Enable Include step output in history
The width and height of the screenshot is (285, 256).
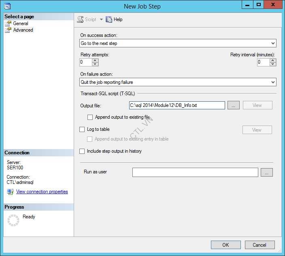pyautogui.click(x=82, y=151)
